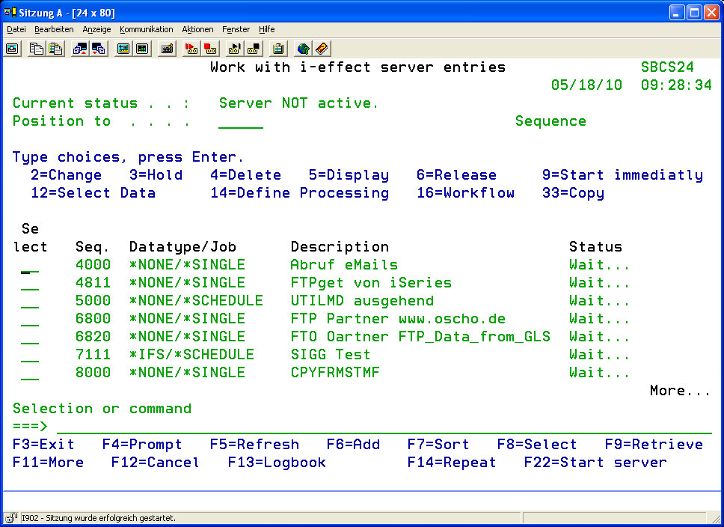724x527 pixels.
Task: Click the globe support icon in toolbar
Action: click(x=302, y=49)
